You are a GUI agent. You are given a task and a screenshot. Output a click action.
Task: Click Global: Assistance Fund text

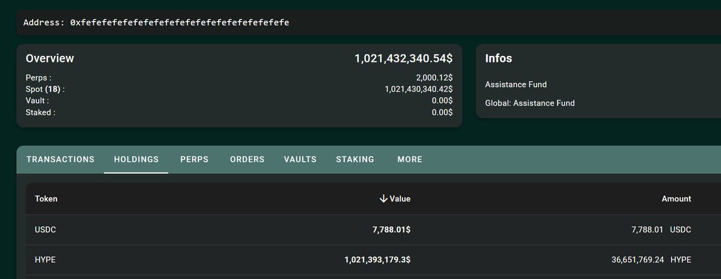(530, 103)
